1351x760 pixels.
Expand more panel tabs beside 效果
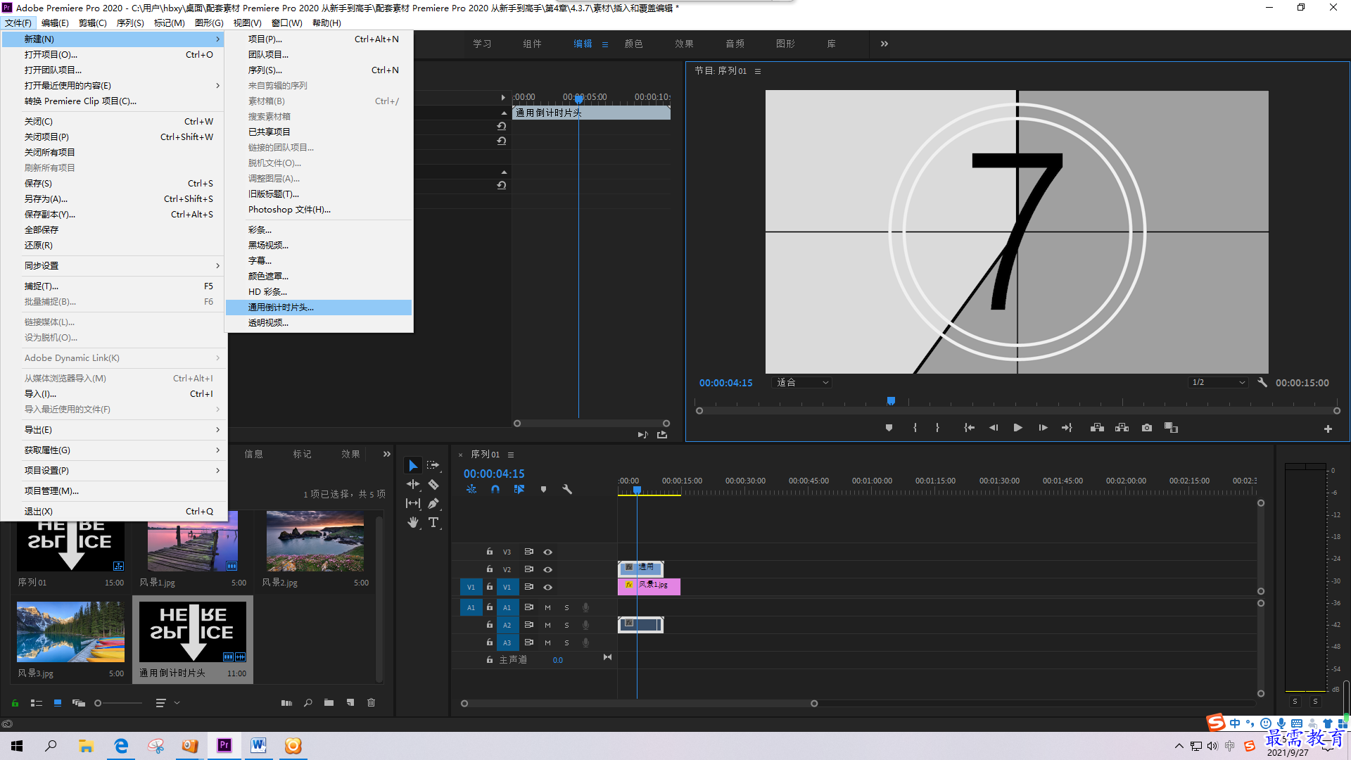pos(386,454)
